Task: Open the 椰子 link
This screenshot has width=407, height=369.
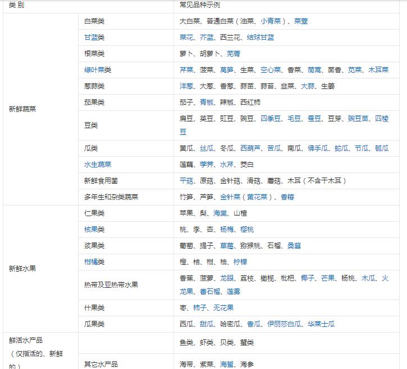Action: [x=308, y=278]
